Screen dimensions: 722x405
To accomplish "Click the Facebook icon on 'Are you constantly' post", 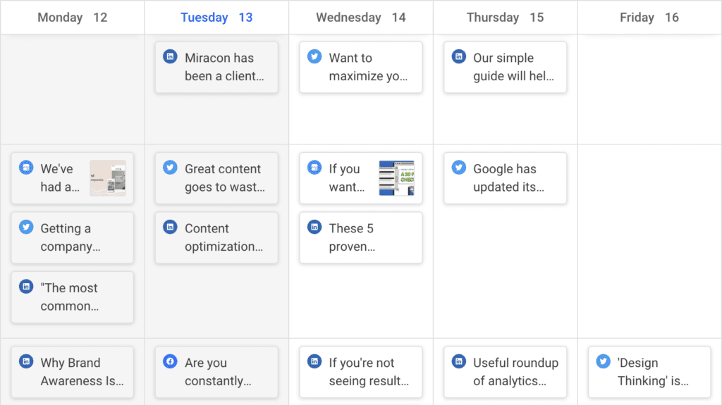I will 170,361.
